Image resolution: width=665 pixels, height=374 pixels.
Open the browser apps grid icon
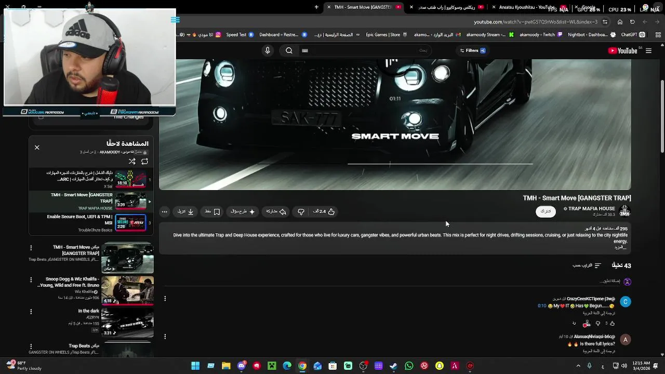tap(657, 35)
